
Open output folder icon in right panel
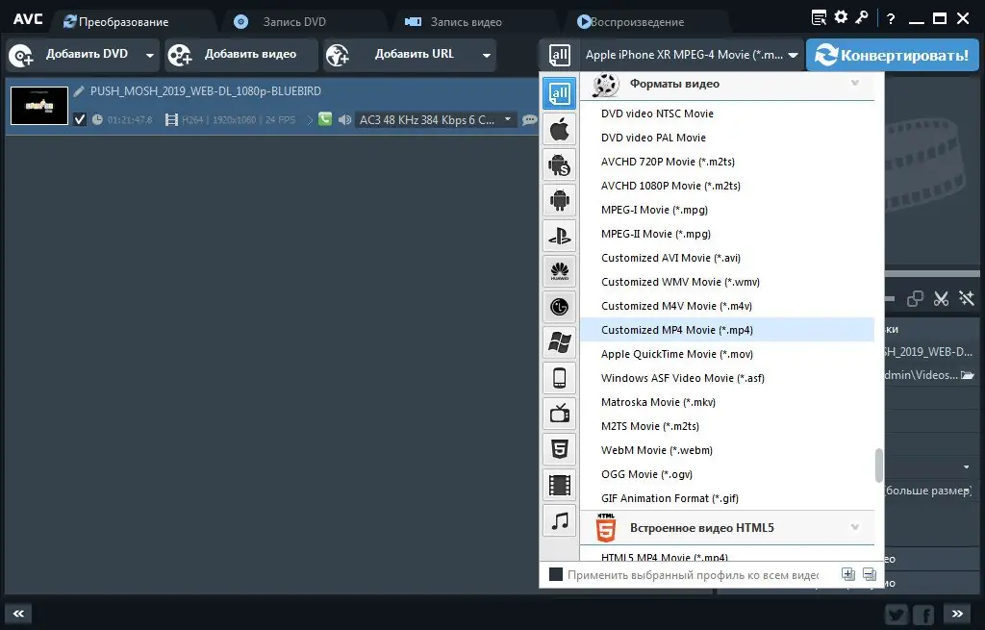point(968,375)
